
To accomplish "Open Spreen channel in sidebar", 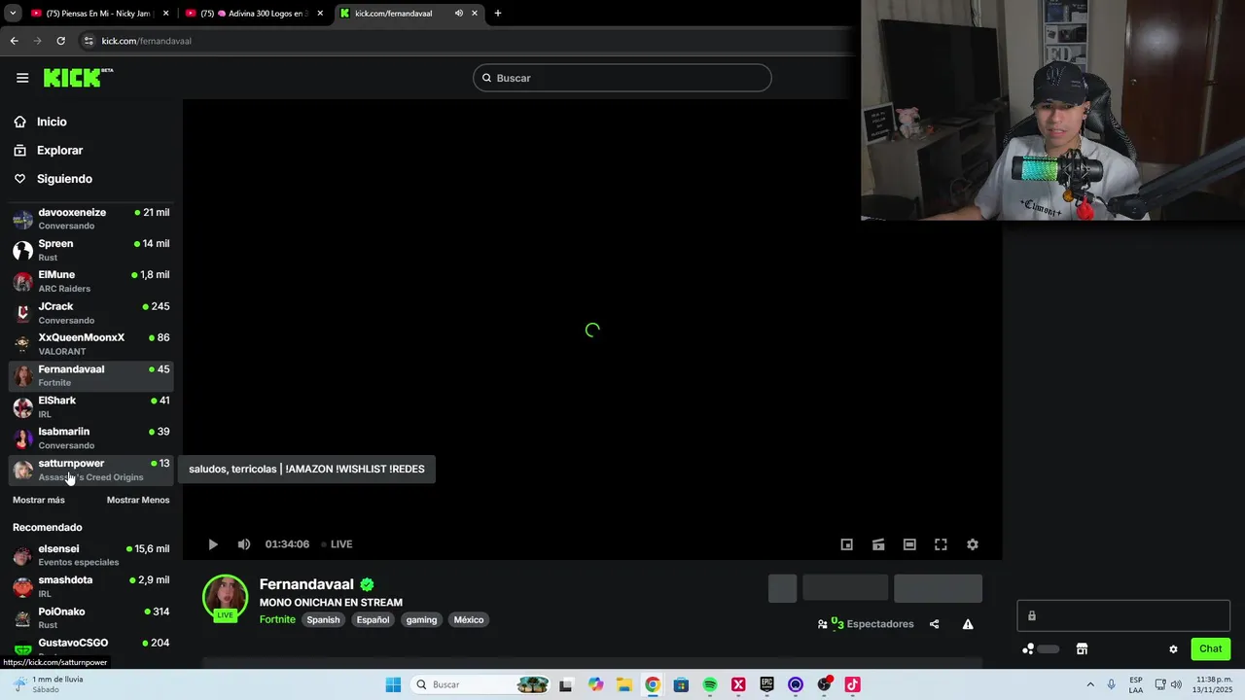I will [90, 250].
